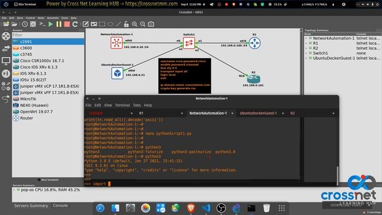
Task: Click the Open project folder icon
Action: coord(14,24)
